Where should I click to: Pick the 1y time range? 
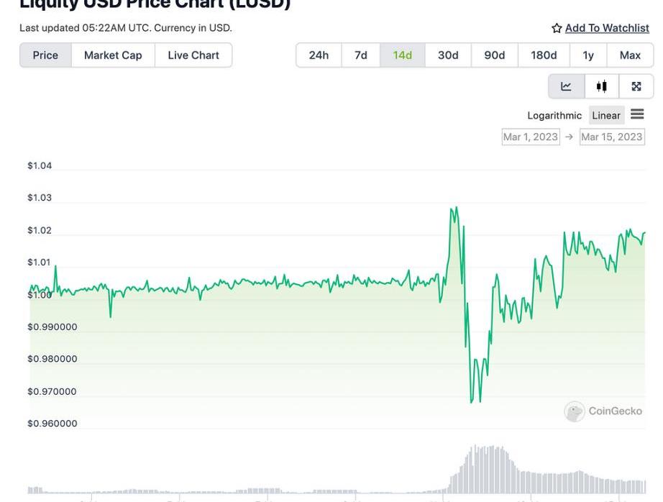(x=588, y=55)
